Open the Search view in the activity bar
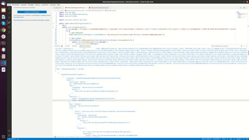This screenshot has height=140, width=249. coord(9,13)
